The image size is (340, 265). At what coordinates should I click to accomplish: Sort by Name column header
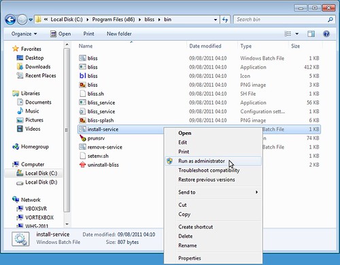click(86, 46)
